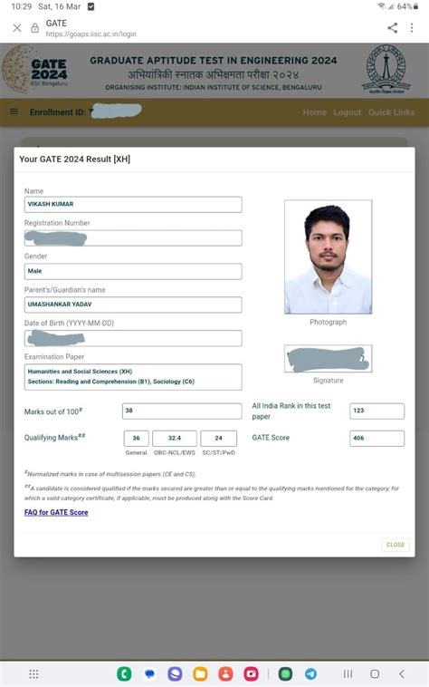Tap the browser close X icon
Image resolution: width=429 pixels, height=687 pixels.
pos(17,28)
